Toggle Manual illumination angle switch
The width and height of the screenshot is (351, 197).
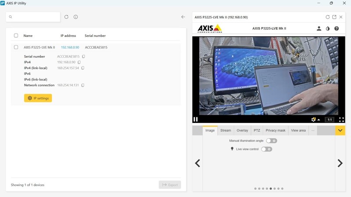click(272, 141)
